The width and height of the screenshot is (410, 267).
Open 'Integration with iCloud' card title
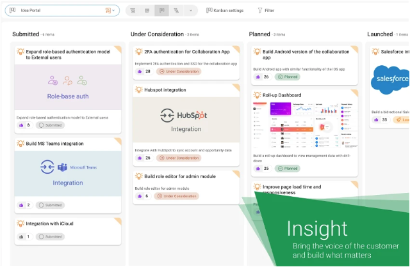pos(49,224)
